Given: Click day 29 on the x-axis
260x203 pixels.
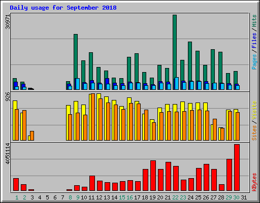Looking at the screenshot, I should (x=229, y=197).
